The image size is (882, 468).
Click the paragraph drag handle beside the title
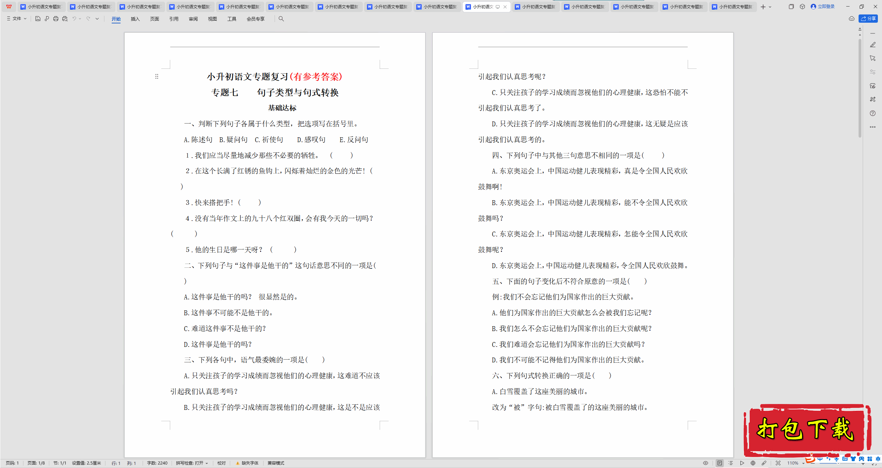[157, 76]
